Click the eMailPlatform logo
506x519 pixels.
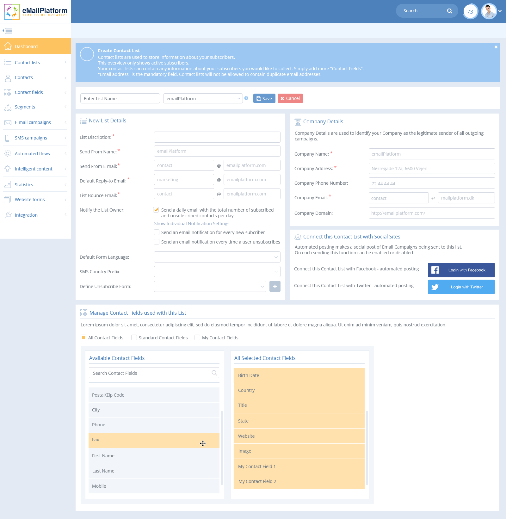click(35, 11)
